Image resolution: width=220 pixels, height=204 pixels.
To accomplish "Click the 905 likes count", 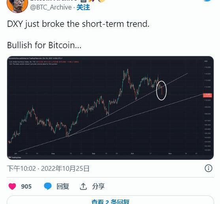I will coord(26,187).
